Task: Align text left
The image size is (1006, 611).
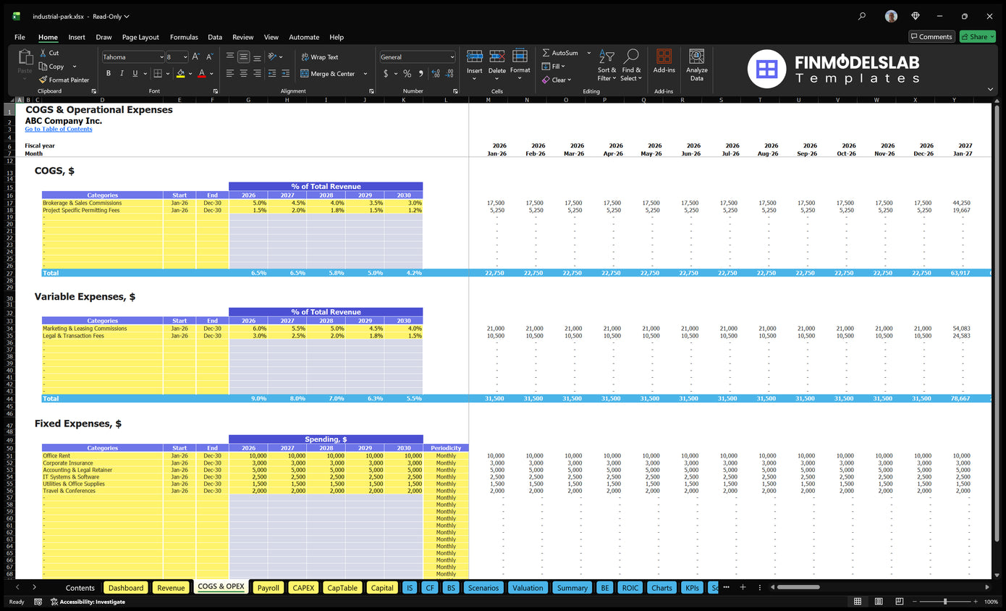Action: 230,73
